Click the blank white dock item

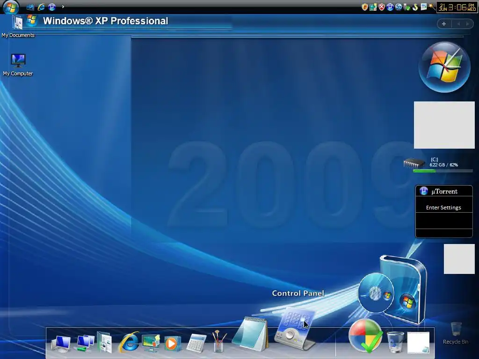tap(419, 343)
